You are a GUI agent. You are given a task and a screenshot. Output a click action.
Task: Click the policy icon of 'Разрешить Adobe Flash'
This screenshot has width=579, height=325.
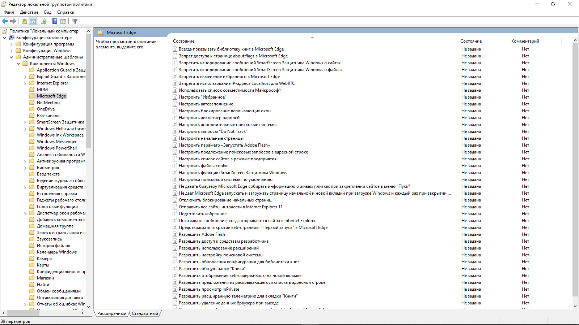coord(175,234)
